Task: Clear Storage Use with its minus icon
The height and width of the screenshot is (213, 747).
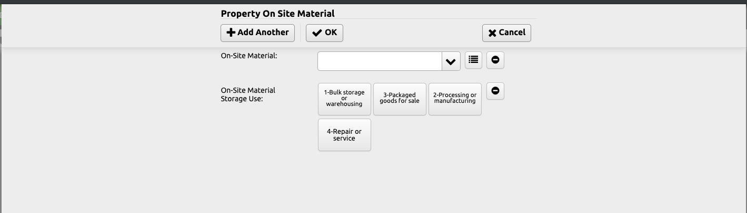Action: pyautogui.click(x=495, y=91)
